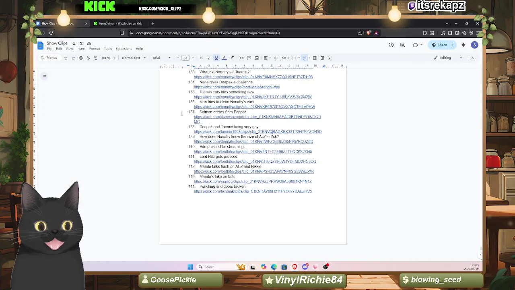Select the Paint format tool

95,58
